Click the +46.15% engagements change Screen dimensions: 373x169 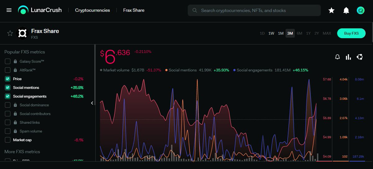[300, 70]
